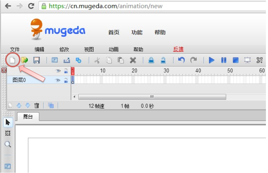This screenshot has width=268, height=173.
Task: Click the grid layout toolbar icon
Action: tap(55, 60)
